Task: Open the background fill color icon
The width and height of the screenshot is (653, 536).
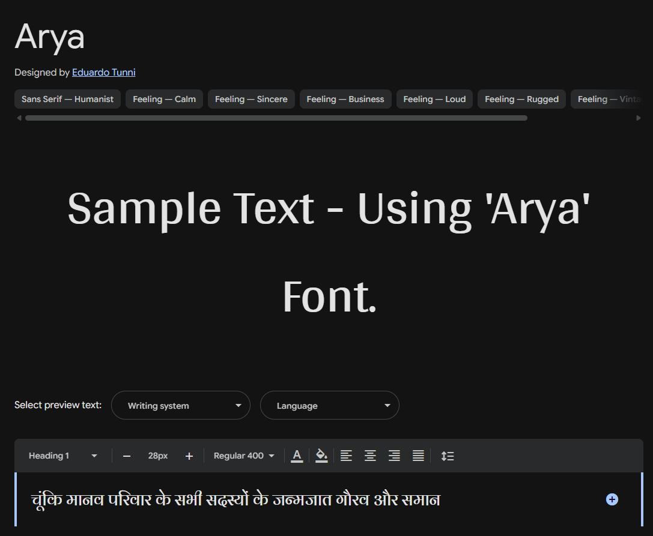Action: 321,456
